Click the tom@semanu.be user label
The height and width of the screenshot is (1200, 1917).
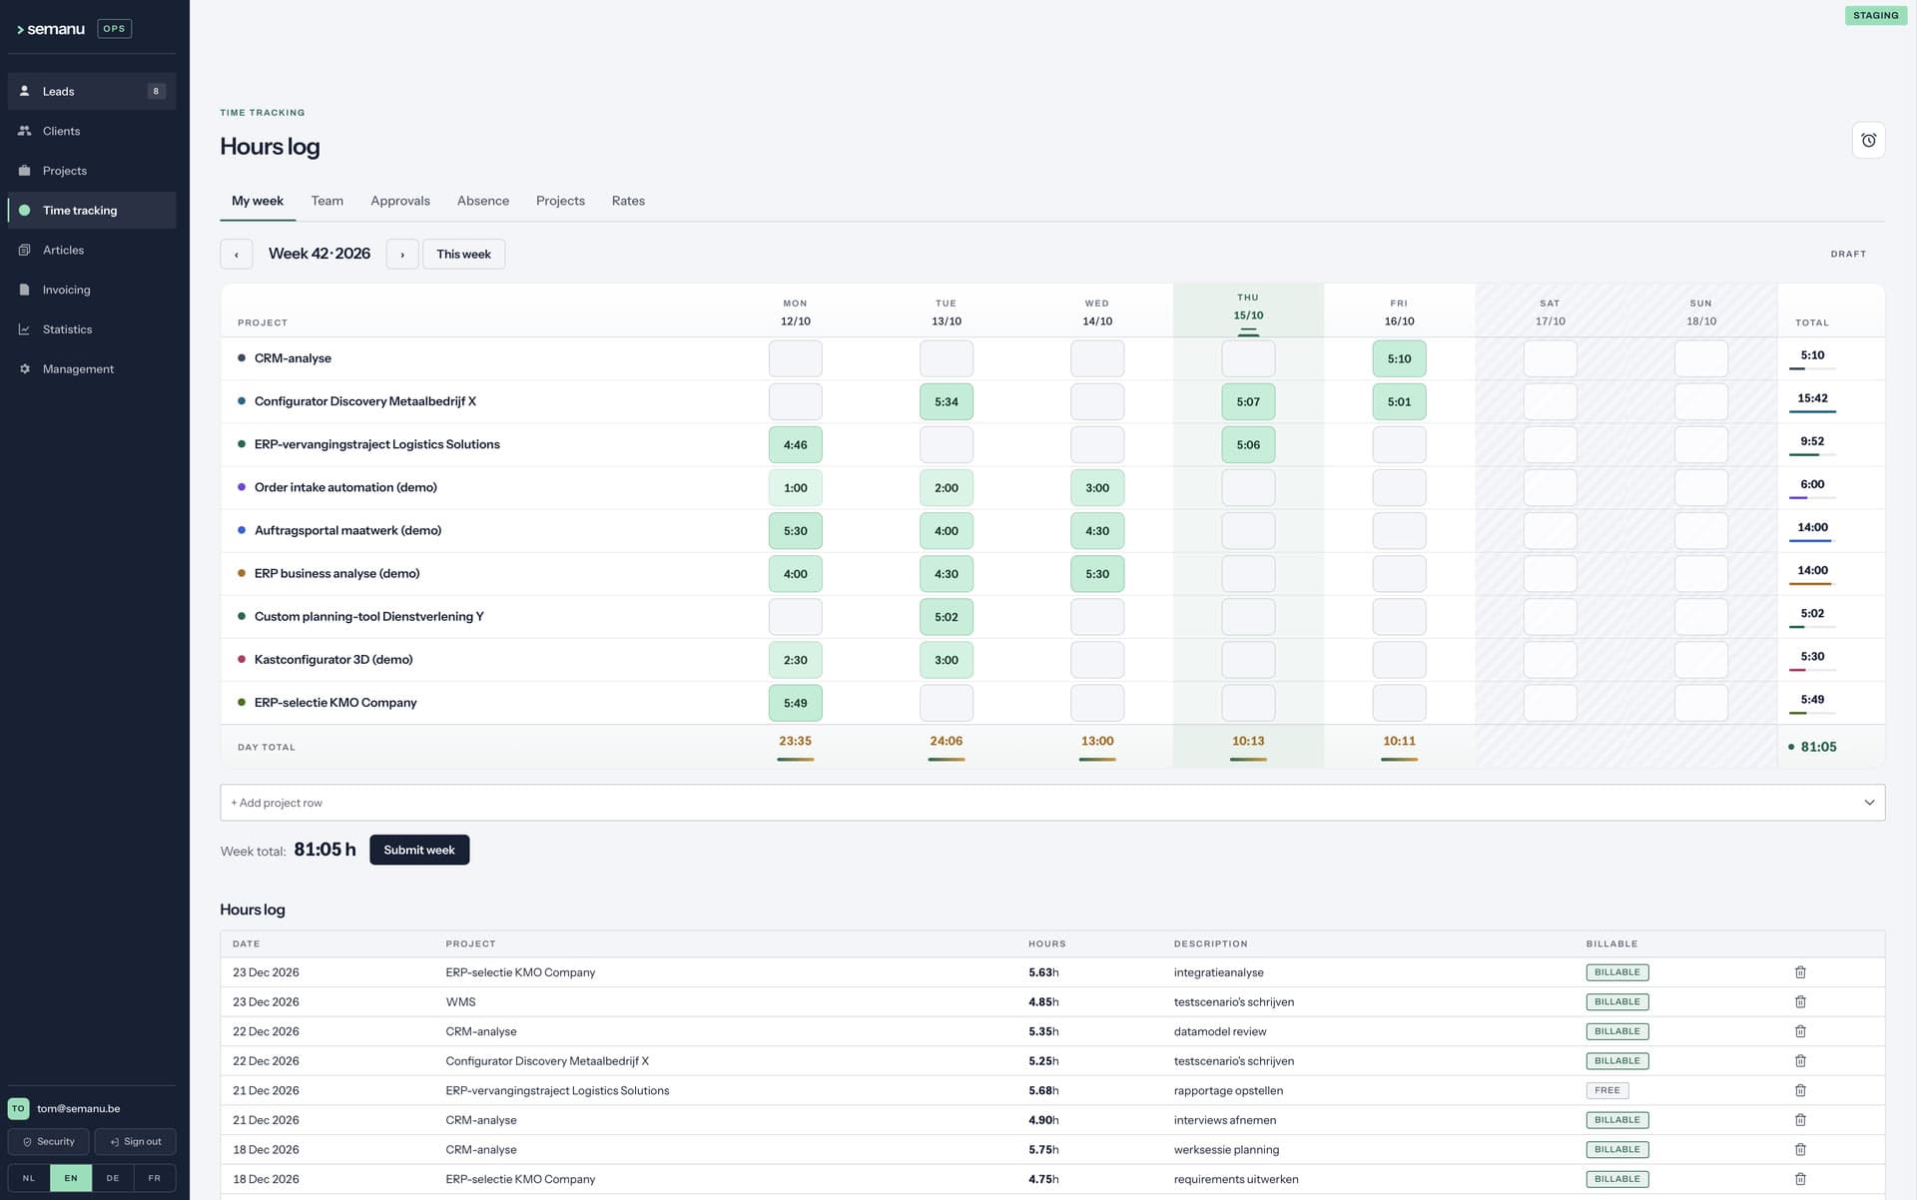(79, 1108)
